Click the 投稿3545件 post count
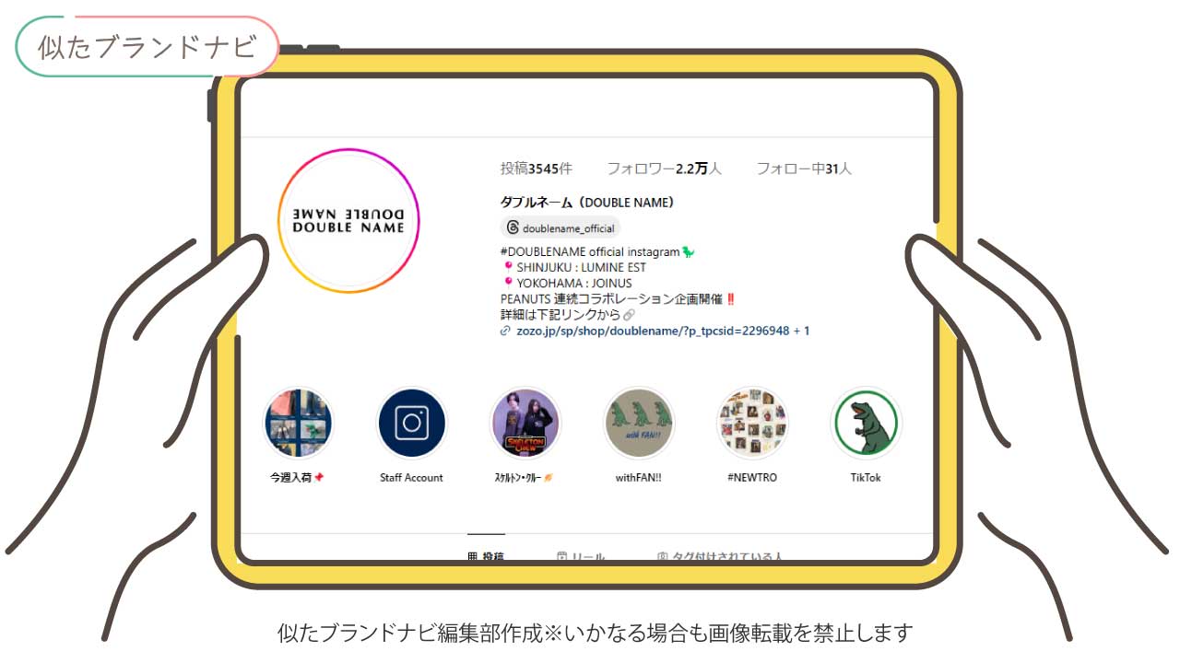 tap(537, 169)
